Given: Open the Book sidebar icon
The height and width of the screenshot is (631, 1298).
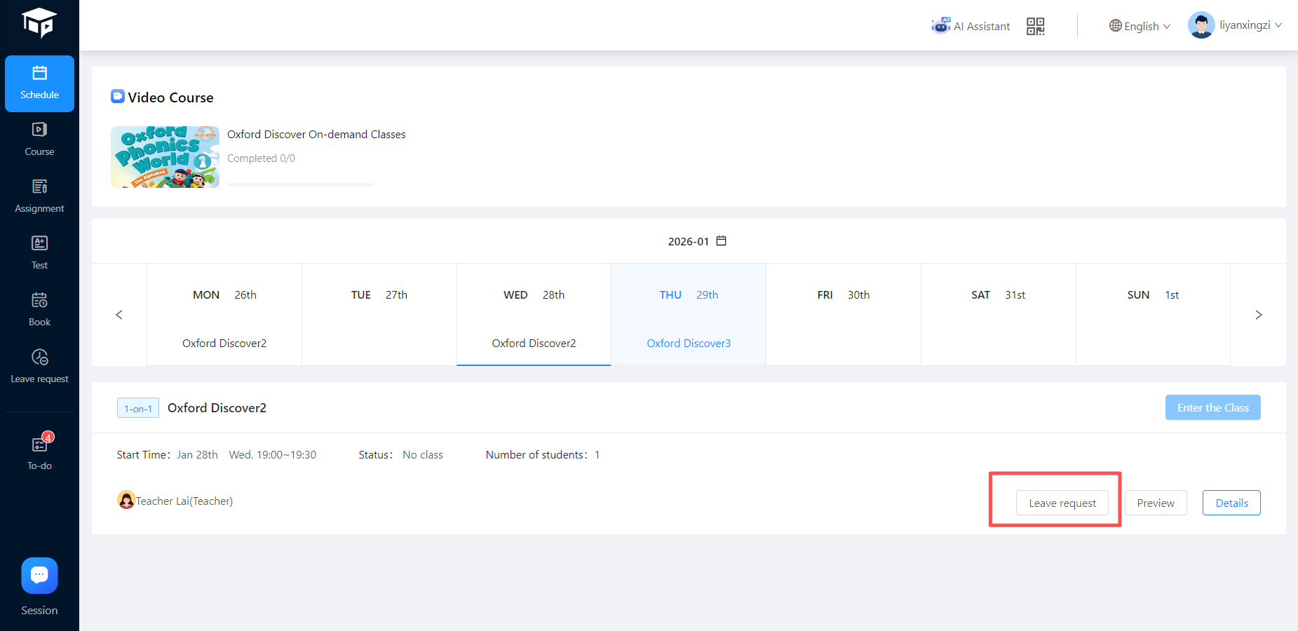Looking at the screenshot, I should pyautogui.click(x=39, y=309).
